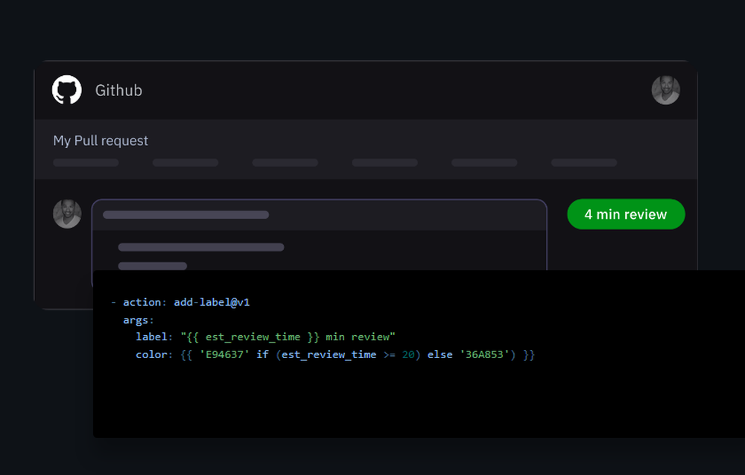The height and width of the screenshot is (475, 745).
Task: Click the 'E94637' color hex value
Action: coord(225,354)
